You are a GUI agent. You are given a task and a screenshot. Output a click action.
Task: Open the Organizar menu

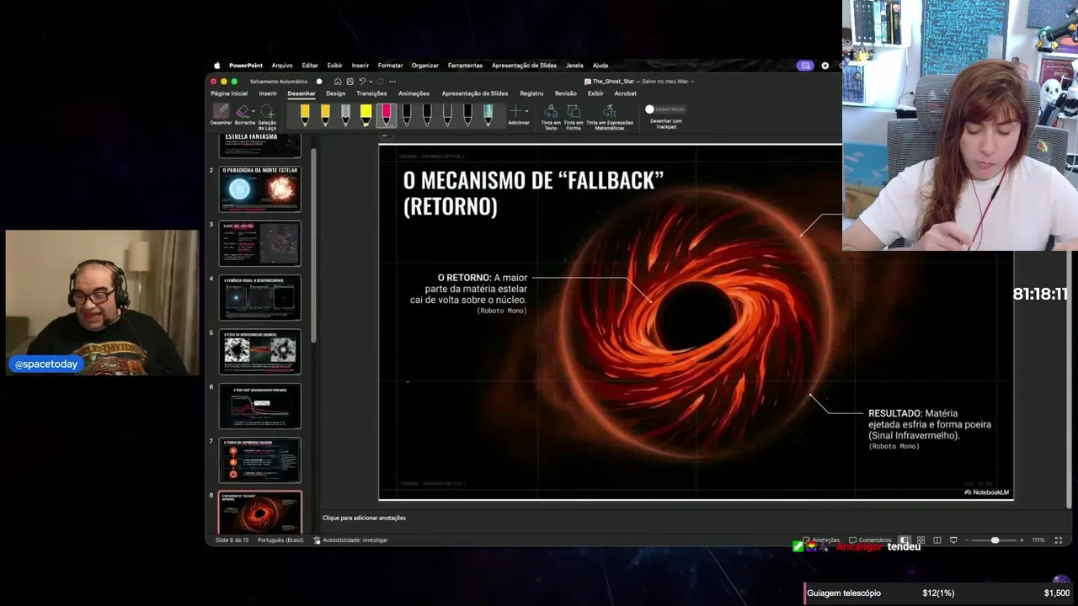click(425, 65)
